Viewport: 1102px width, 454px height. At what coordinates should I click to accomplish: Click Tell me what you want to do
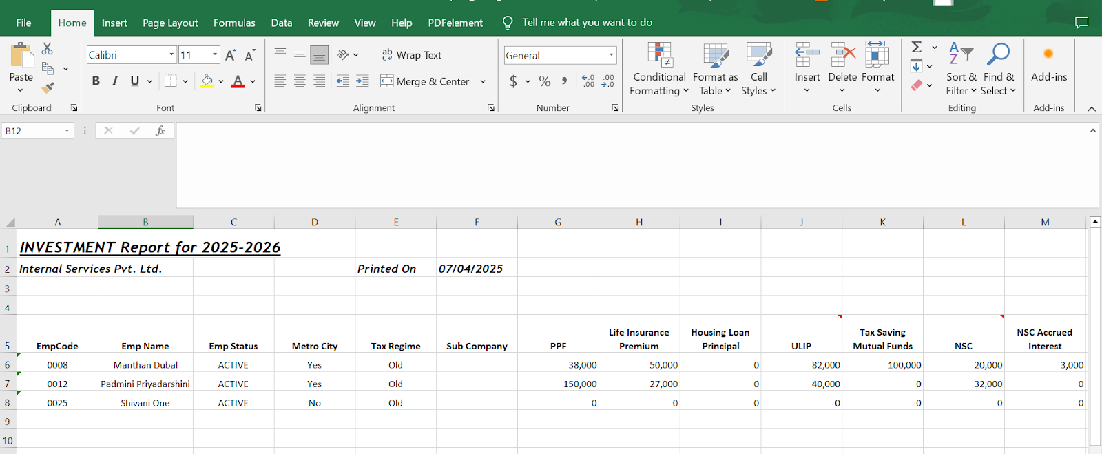click(x=587, y=23)
